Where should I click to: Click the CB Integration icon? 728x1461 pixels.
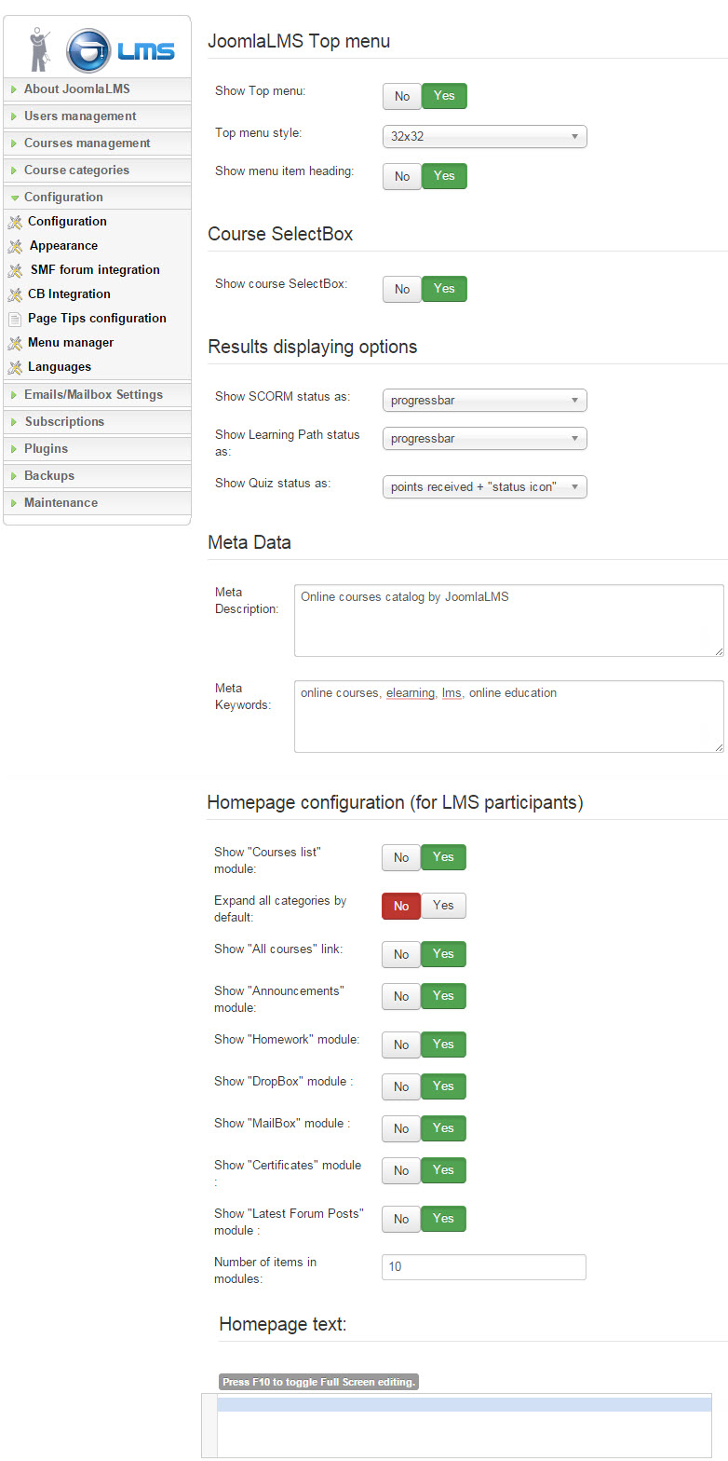(14, 294)
